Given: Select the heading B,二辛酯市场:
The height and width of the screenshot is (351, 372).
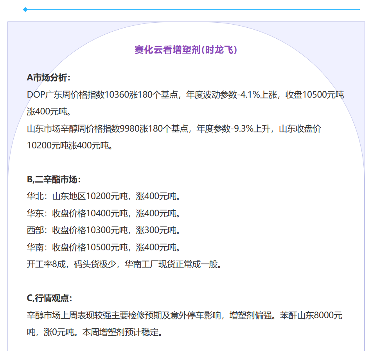Looking at the screenshot, I should click(54, 180).
